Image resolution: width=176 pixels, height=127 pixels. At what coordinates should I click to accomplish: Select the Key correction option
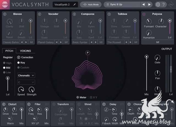click(21, 63)
